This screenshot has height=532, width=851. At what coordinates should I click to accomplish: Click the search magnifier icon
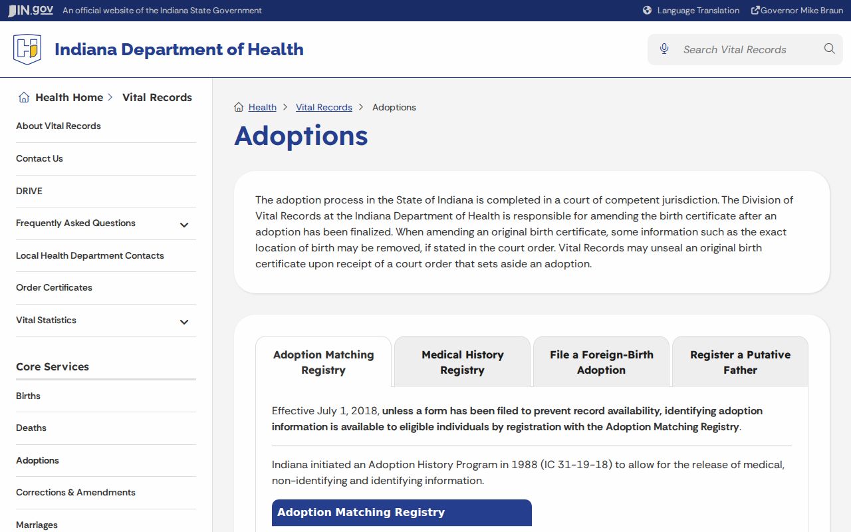[x=829, y=49]
